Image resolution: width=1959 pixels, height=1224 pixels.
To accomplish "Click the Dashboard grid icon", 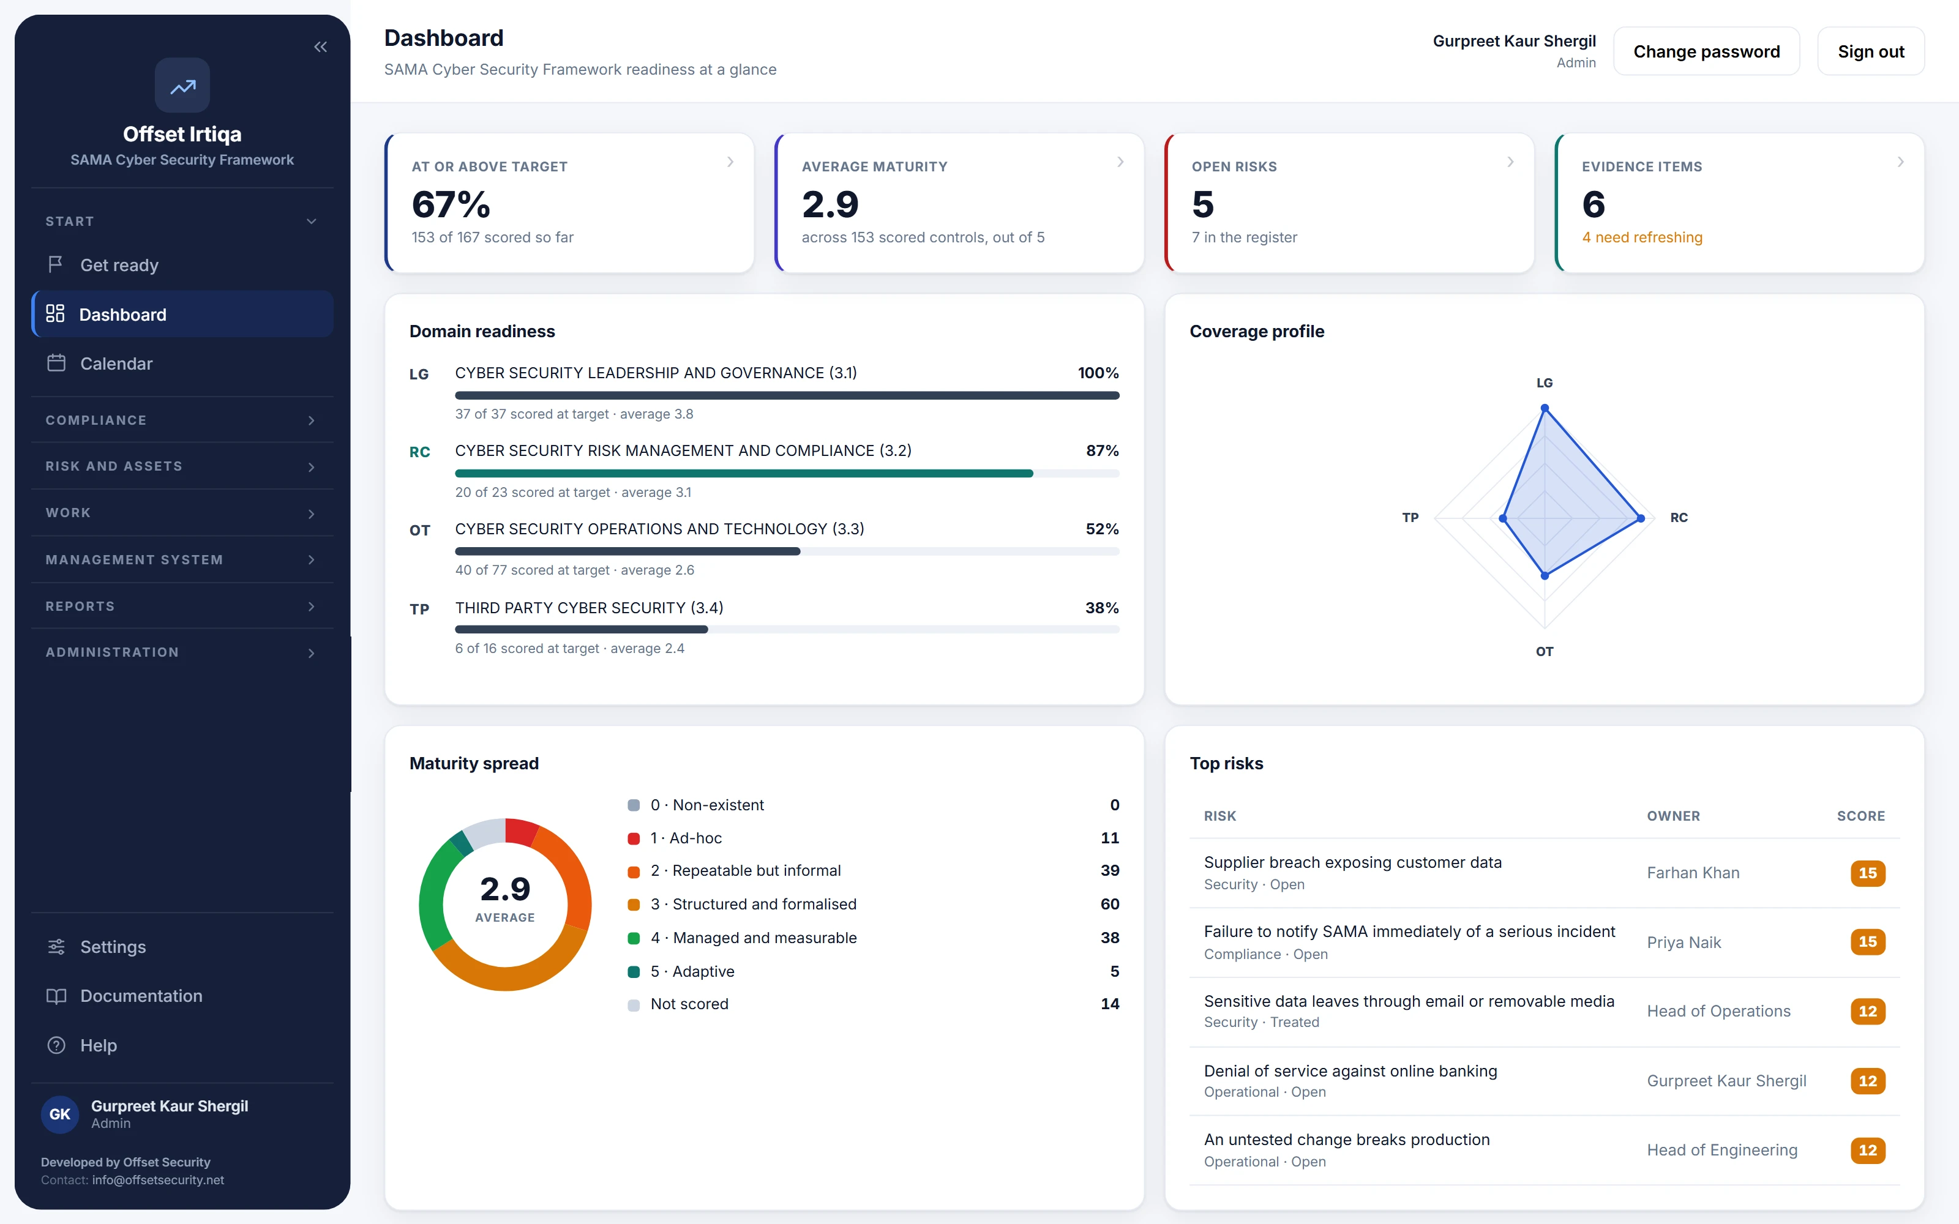I will (x=55, y=314).
